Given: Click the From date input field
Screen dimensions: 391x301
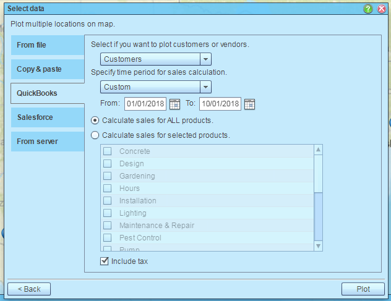Looking at the screenshot, I should pos(145,104).
